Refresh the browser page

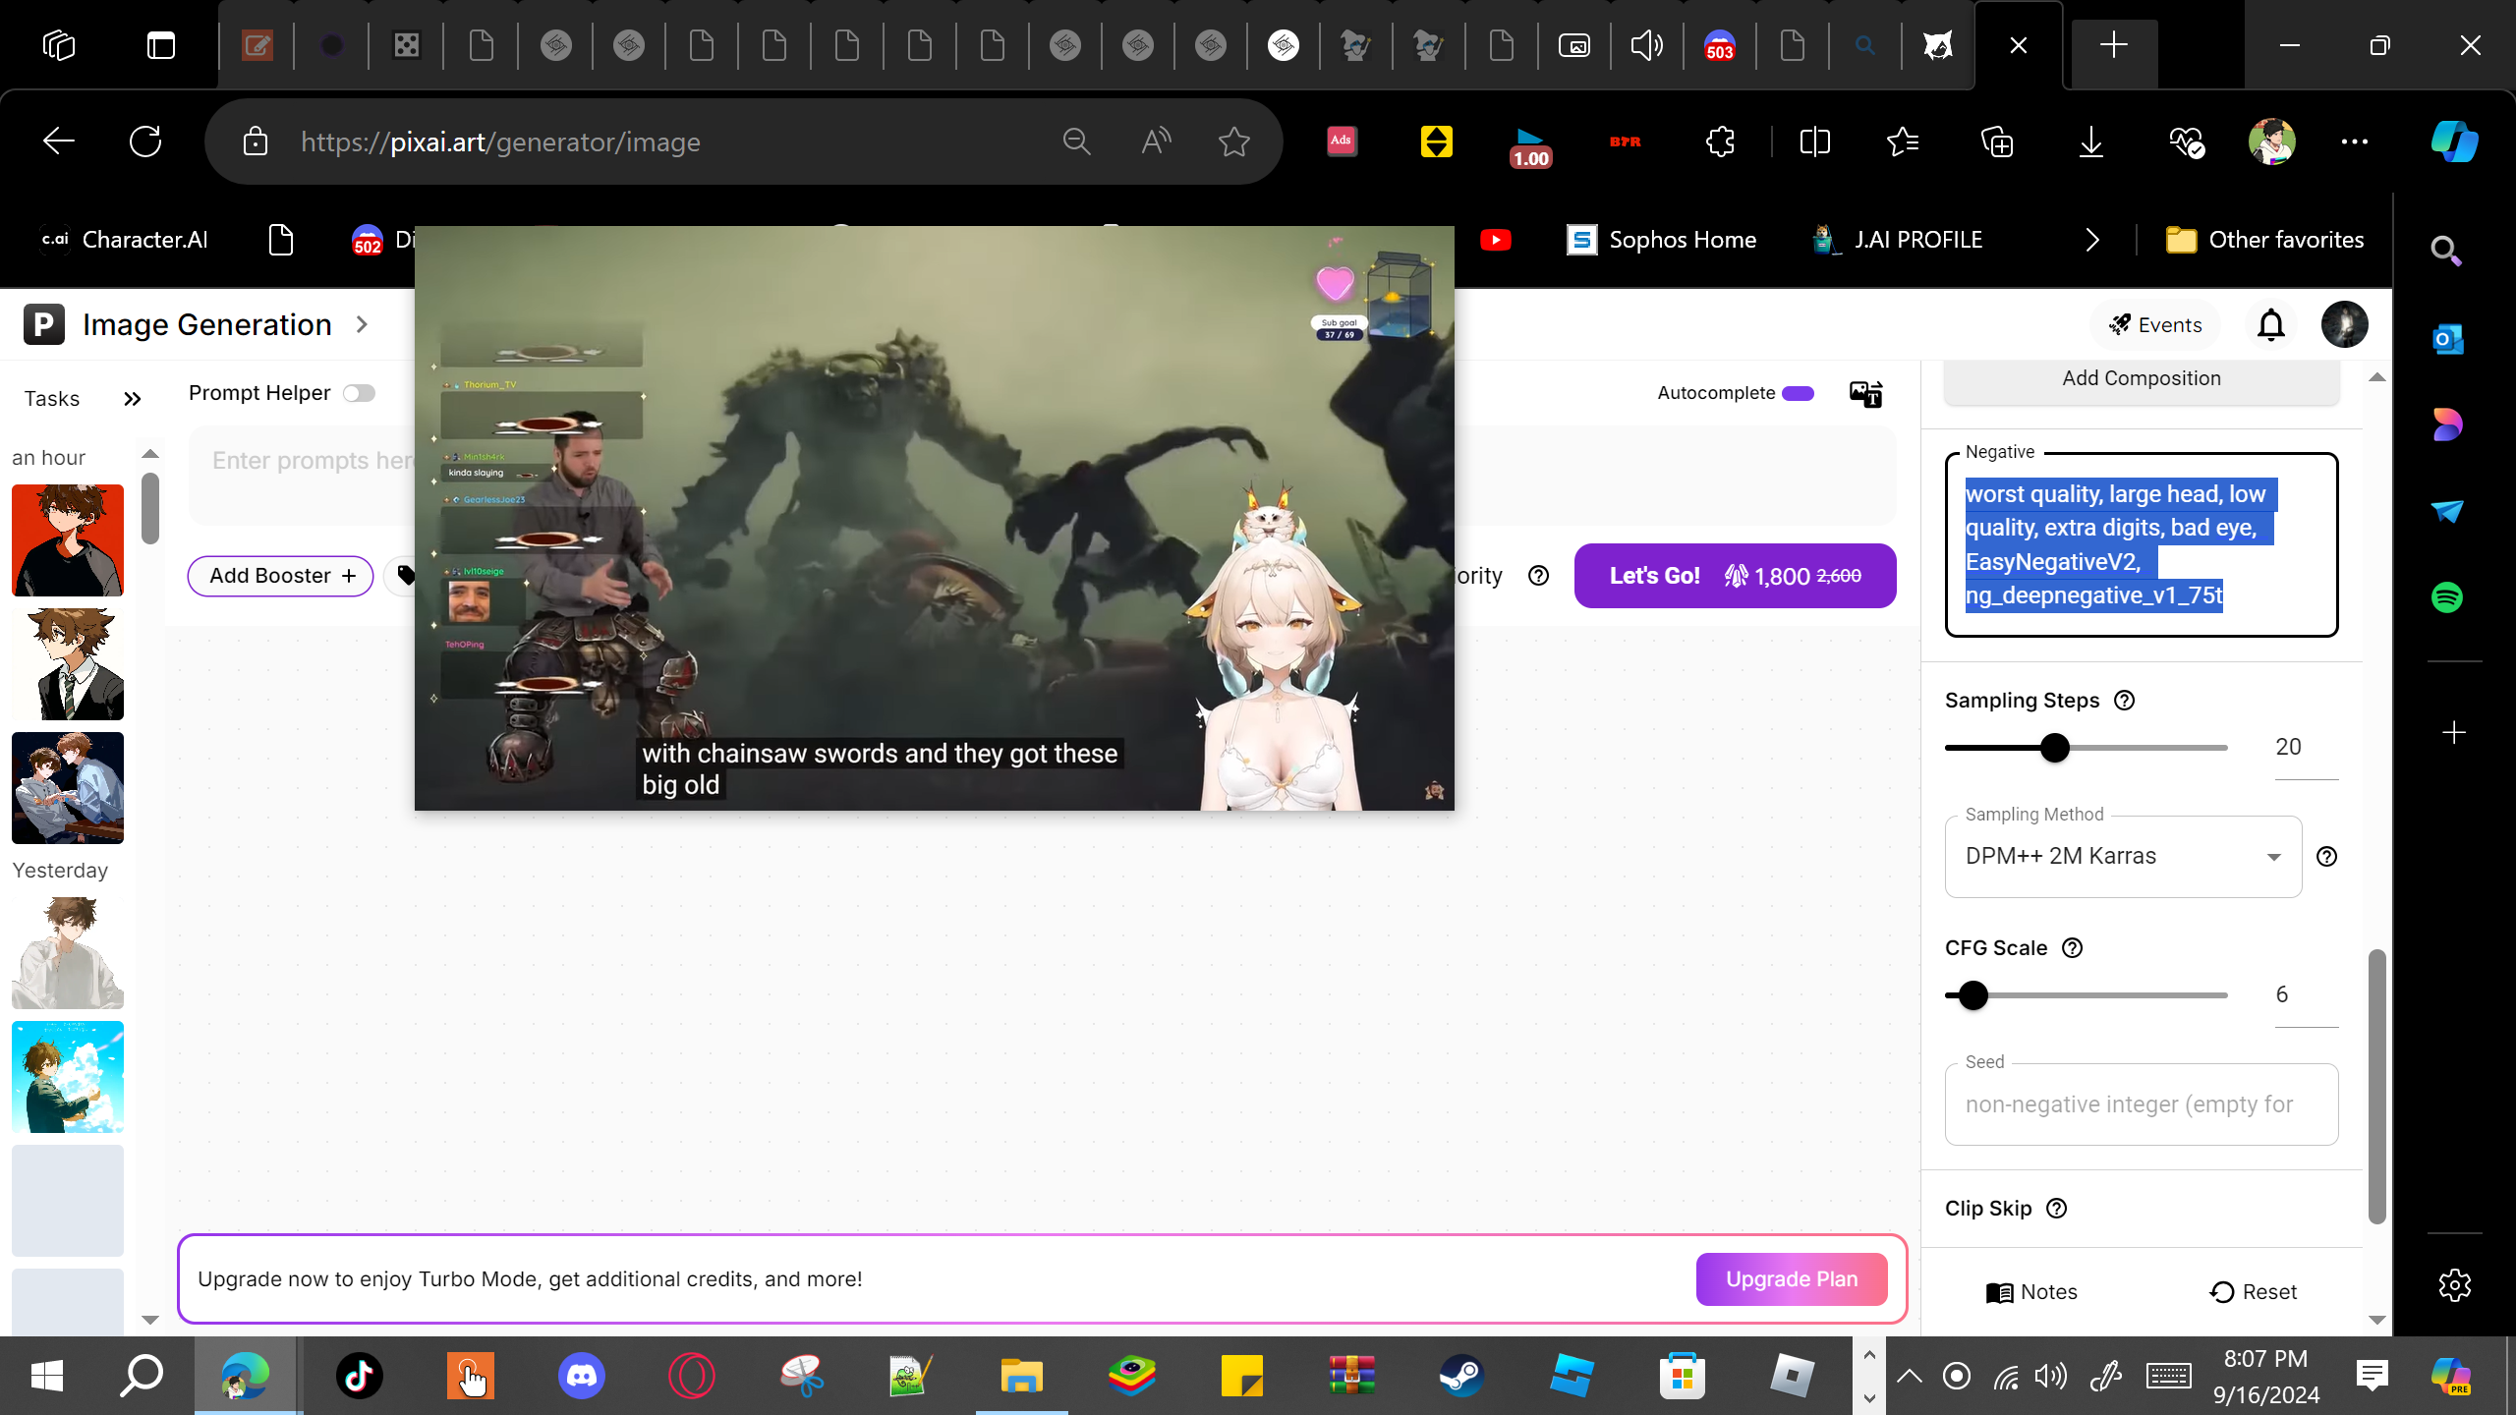point(145,141)
